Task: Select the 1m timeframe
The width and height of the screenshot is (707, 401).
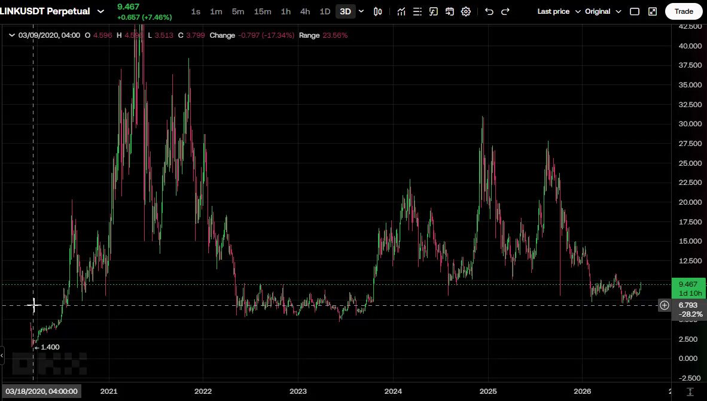Action: (216, 12)
